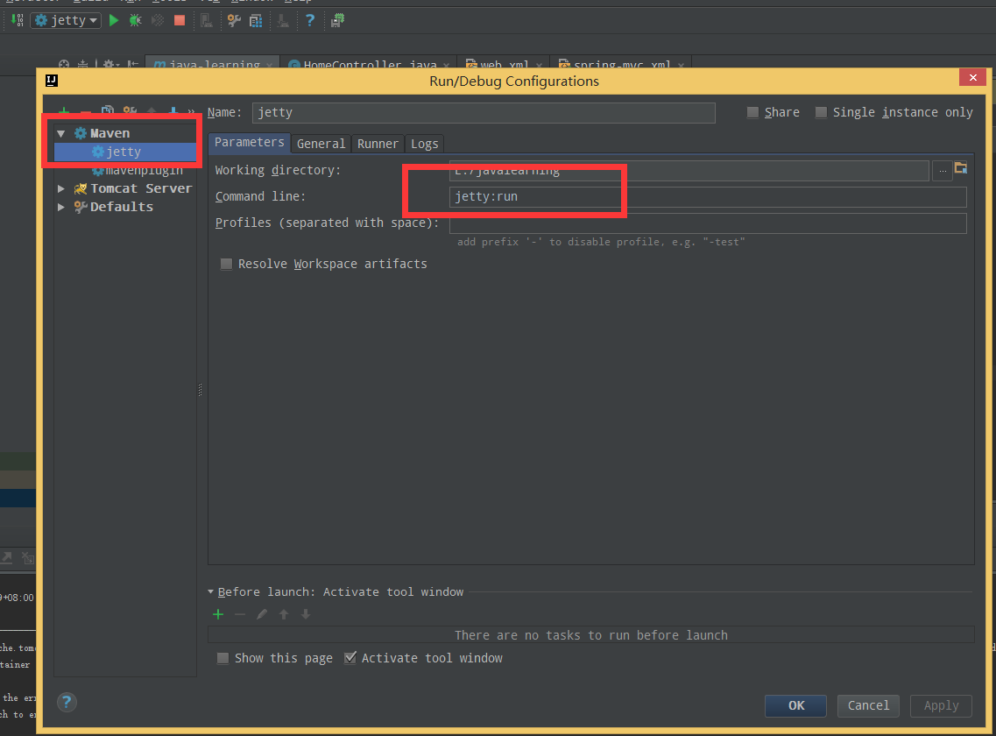Screen dimensions: 996x736
Task: Toggle Resolve Workspace artifacts checkbox
Action: click(x=226, y=264)
